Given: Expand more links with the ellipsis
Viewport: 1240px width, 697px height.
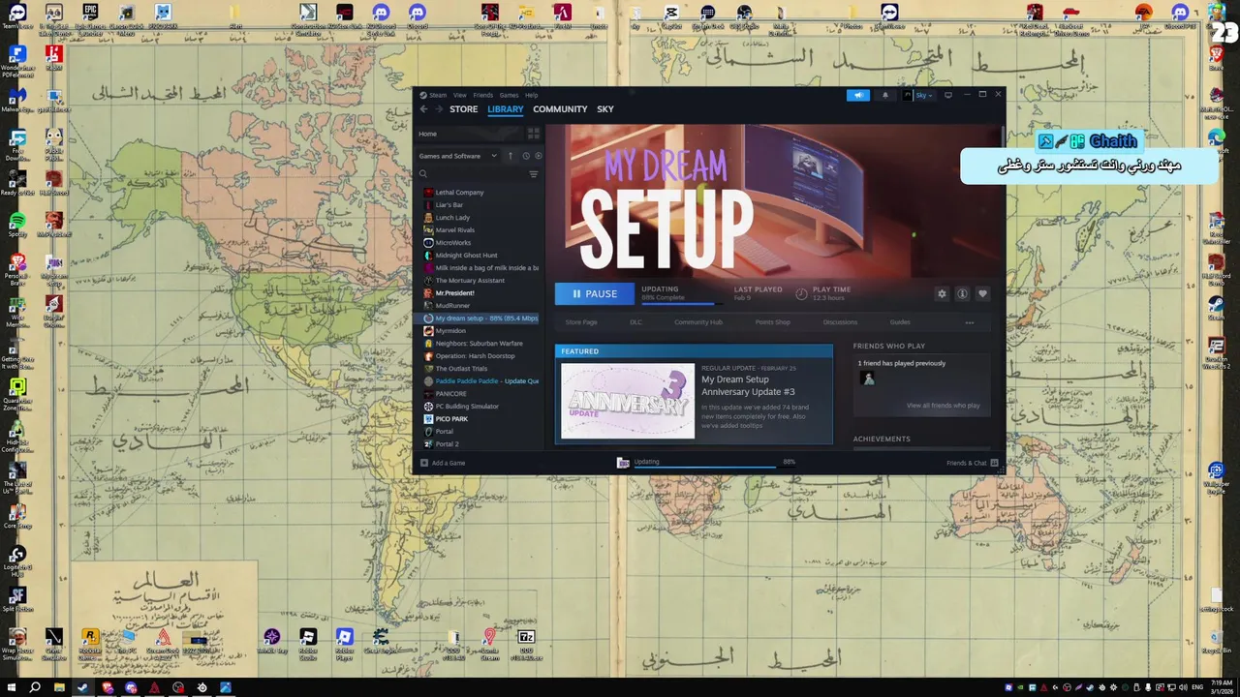Looking at the screenshot, I should [970, 322].
